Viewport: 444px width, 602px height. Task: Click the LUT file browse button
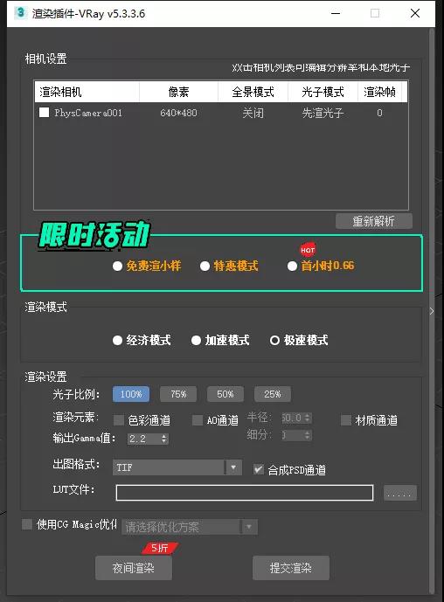pos(399,493)
